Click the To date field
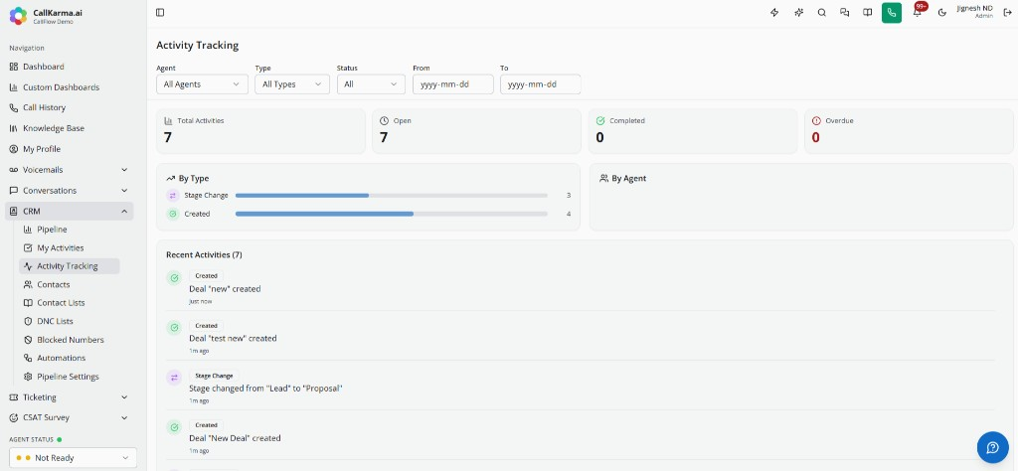Screen dimensions: 1018x471 [540, 84]
